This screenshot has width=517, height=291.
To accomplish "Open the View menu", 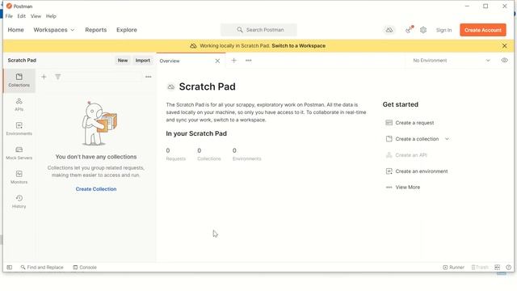I will pyautogui.click(x=36, y=16).
